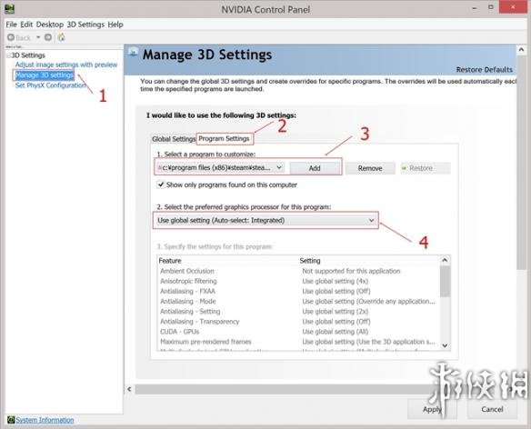The height and width of the screenshot is (429, 531).
Task: Click the Remove program button
Action: 370,168
